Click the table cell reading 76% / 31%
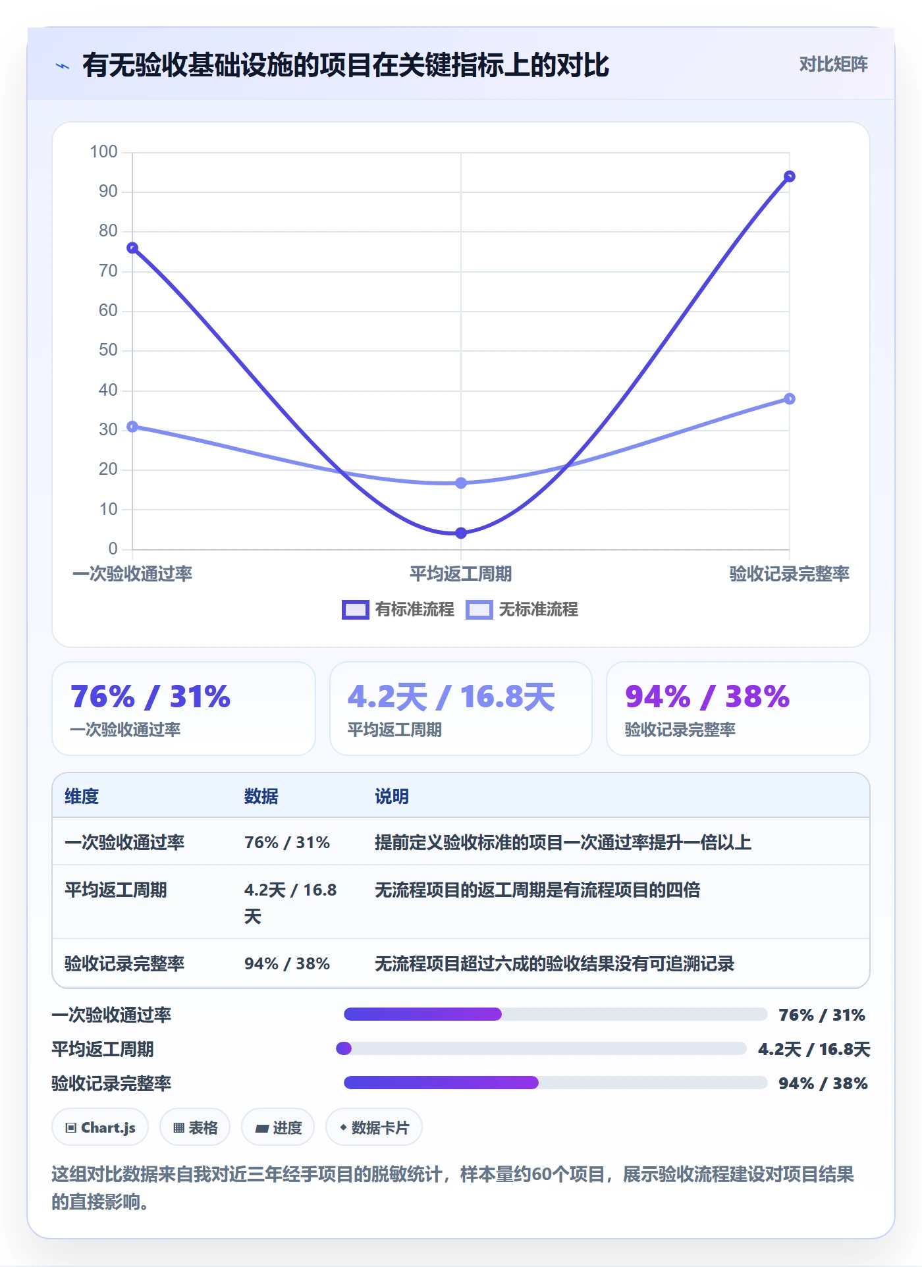The image size is (922, 1267). [287, 842]
